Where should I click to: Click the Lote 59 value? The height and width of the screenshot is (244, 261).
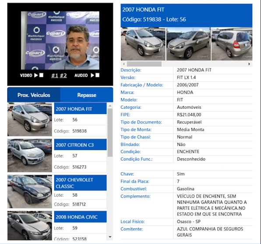pyautogui.click(x=75, y=228)
